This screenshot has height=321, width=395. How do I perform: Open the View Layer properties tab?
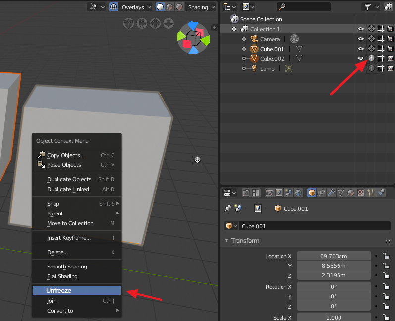(279, 193)
